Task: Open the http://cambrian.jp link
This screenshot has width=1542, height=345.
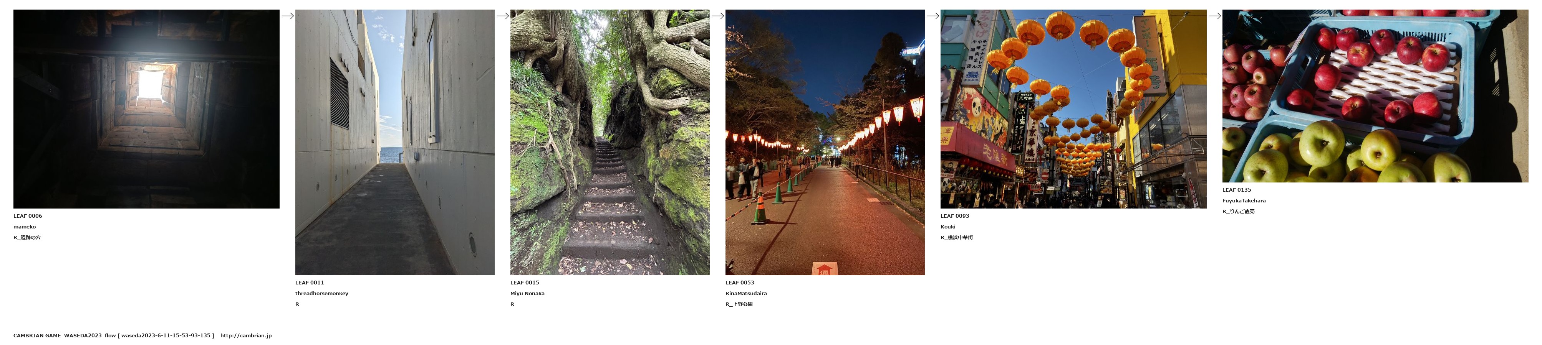Action: (246, 335)
